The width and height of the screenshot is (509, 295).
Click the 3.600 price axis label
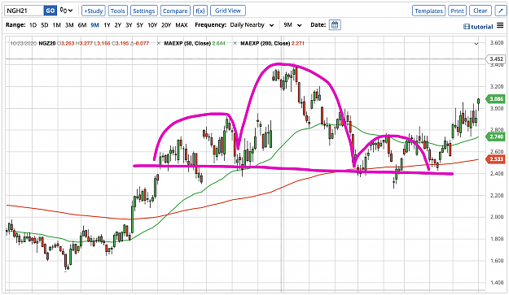point(497,43)
